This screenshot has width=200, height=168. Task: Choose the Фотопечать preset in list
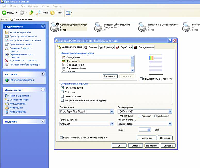tap(73, 61)
